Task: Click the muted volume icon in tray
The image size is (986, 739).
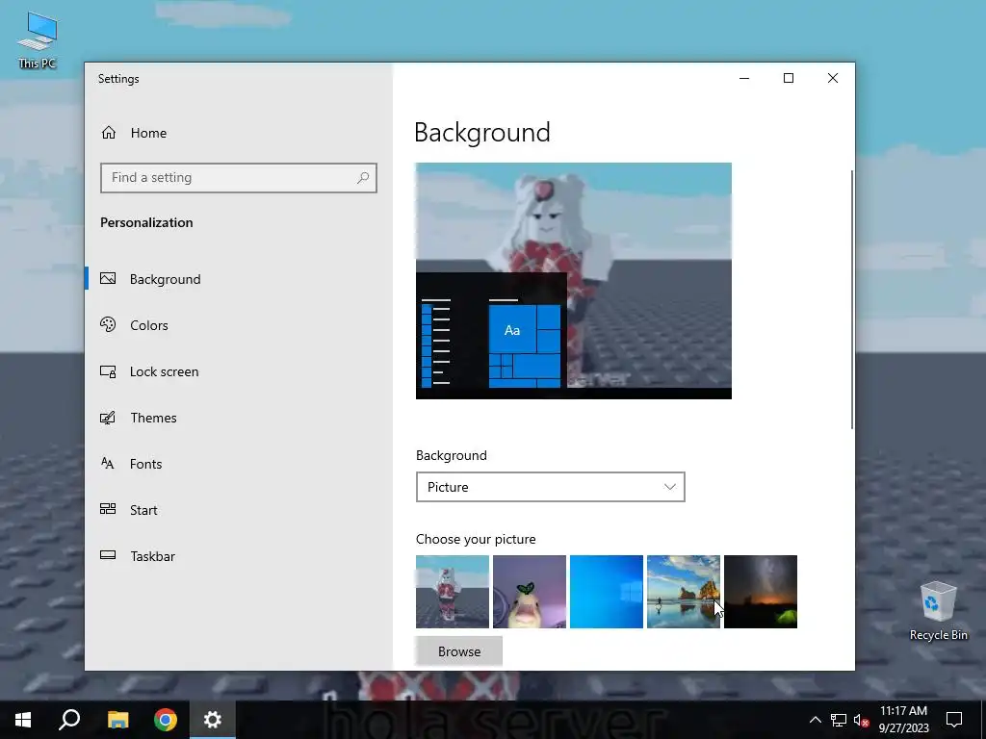Action: [861, 720]
